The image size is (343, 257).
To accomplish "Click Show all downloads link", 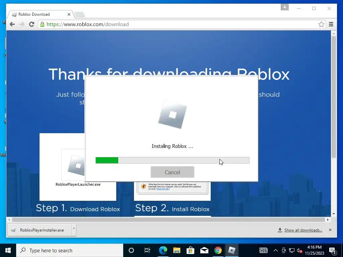I will [x=303, y=230].
